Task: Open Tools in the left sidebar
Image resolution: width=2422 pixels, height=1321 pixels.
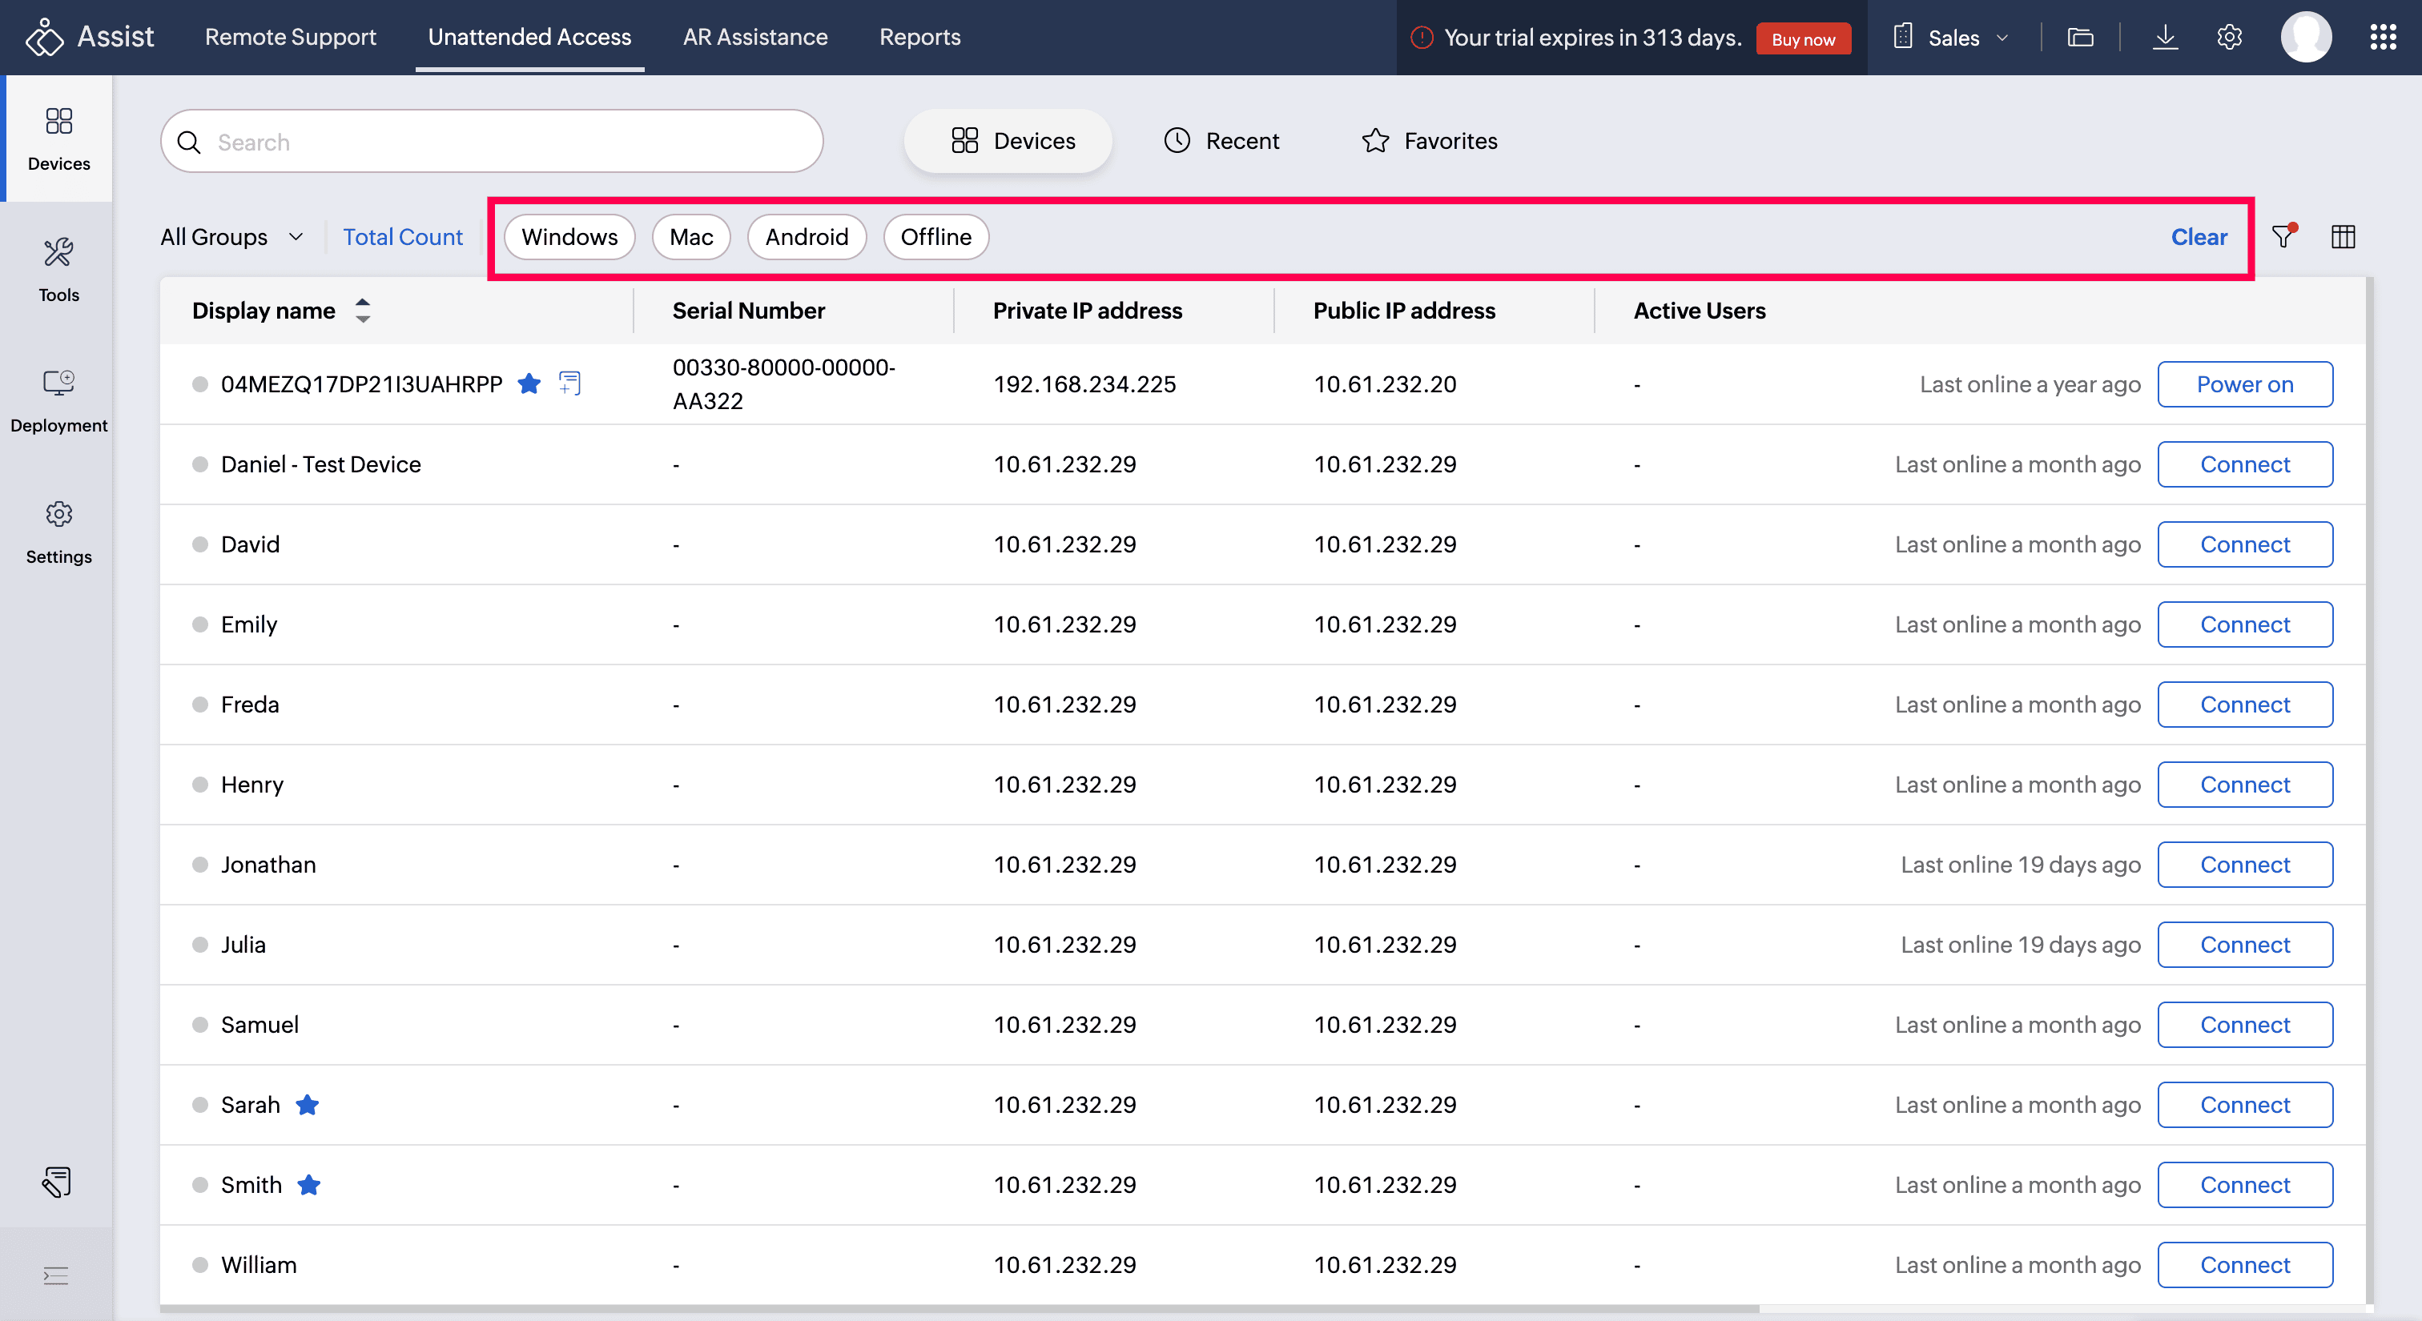Action: pyautogui.click(x=58, y=269)
